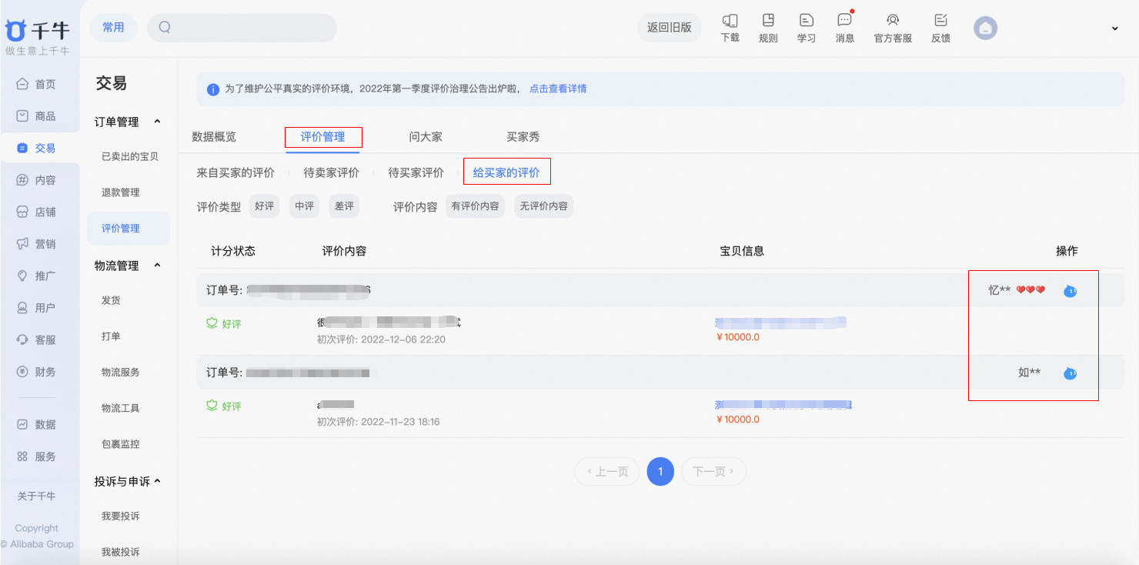The image size is (1139, 565).
Task: Open 我要投诉 menu item
Action: (121, 517)
